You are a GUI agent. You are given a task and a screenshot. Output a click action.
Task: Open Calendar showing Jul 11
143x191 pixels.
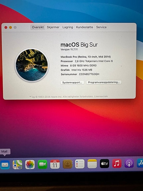click(55, 164)
